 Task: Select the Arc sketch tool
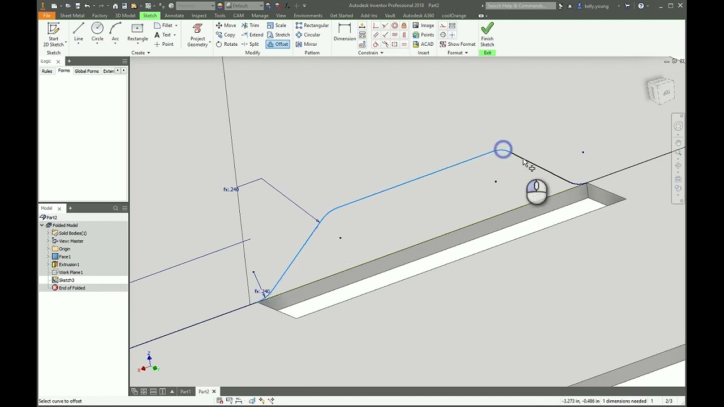(115, 32)
